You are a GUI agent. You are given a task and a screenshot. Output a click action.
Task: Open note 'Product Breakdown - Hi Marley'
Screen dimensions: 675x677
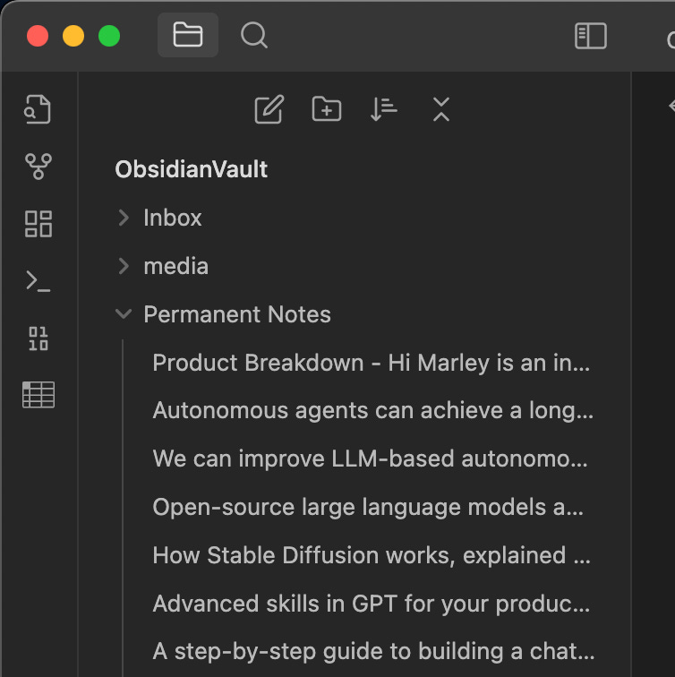[372, 363]
